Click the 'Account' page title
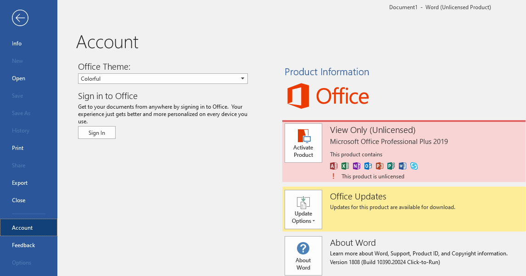Viewport: 526px width, 276px height. pos(107,42)
